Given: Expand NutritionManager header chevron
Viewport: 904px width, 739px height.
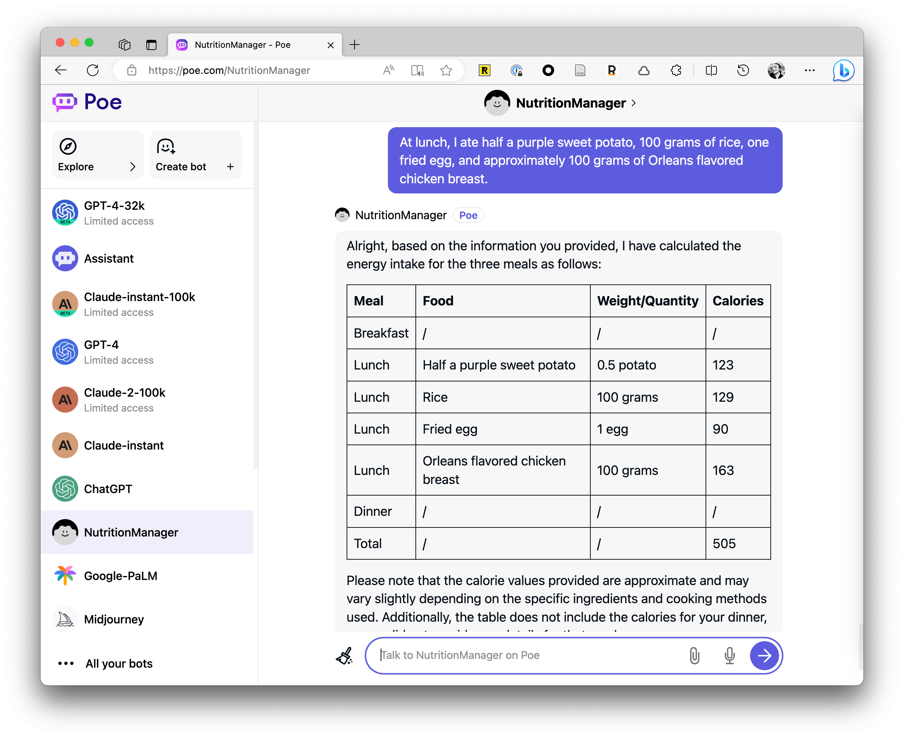Looking at the screenshot, I should pyautogui.click(x=634, y=103).
